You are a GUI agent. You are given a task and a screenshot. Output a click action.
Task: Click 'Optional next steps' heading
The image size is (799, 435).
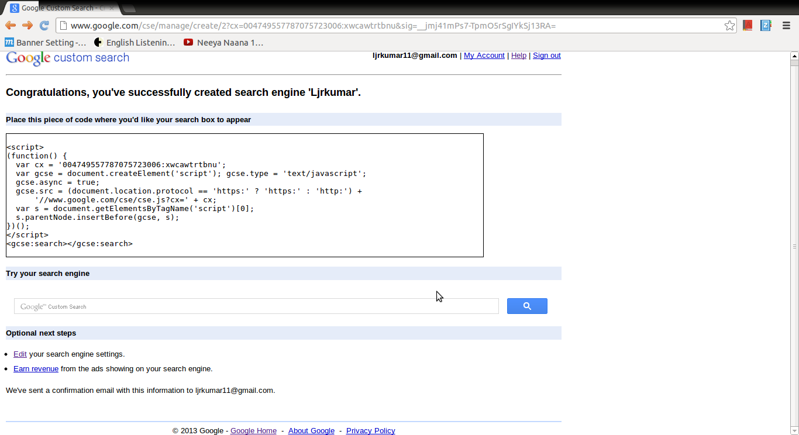pos(41,333)
